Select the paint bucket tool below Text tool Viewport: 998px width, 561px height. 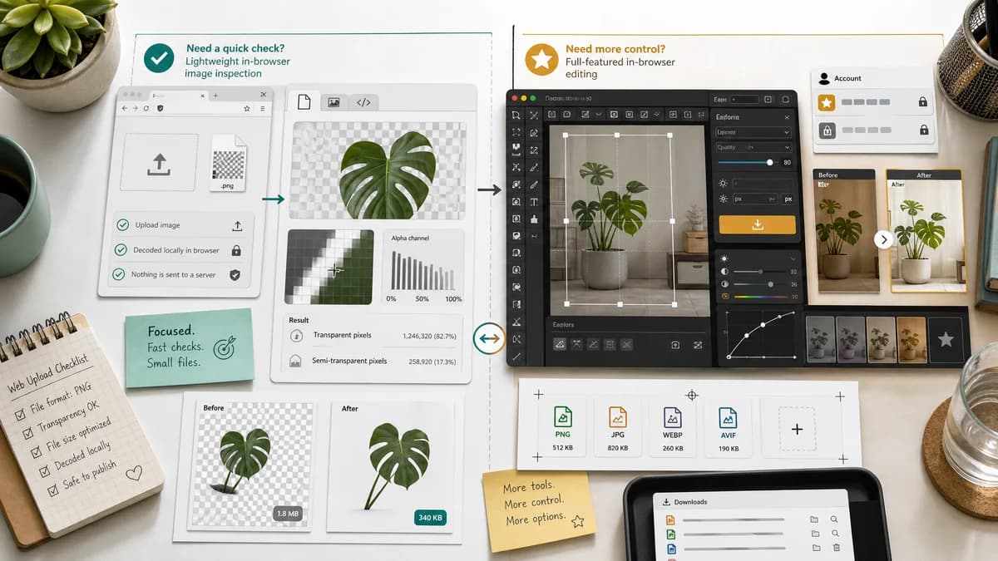point(534,219)
